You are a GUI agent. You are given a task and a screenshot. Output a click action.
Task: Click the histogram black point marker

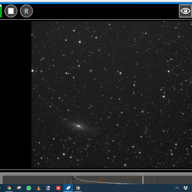(72, 180)
